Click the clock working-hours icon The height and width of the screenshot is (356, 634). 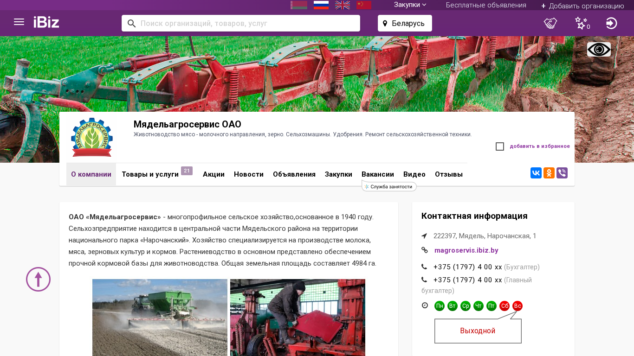[425, 305]
